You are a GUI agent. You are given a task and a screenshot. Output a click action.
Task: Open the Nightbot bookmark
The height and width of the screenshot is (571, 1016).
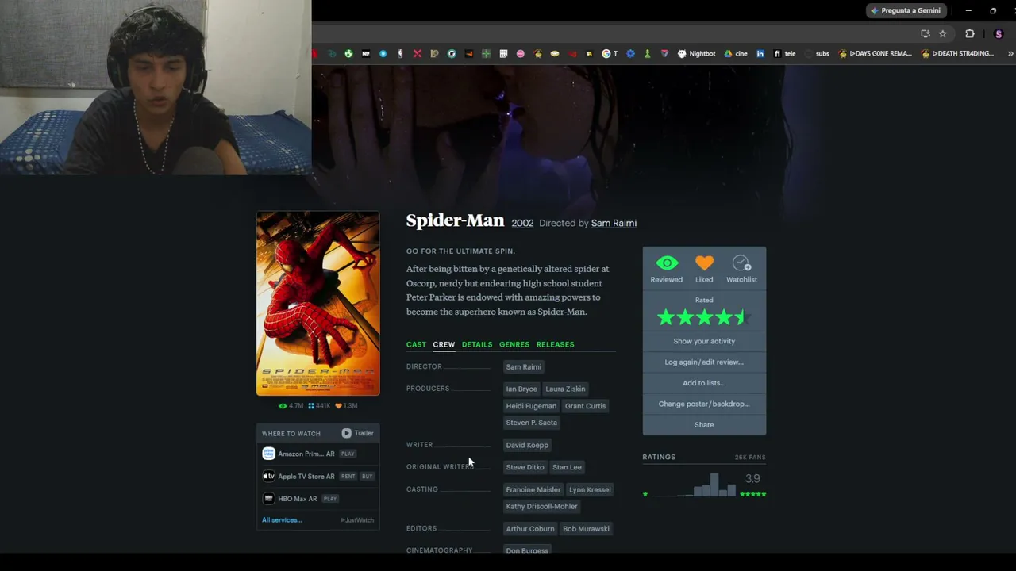tap(696, 54)
